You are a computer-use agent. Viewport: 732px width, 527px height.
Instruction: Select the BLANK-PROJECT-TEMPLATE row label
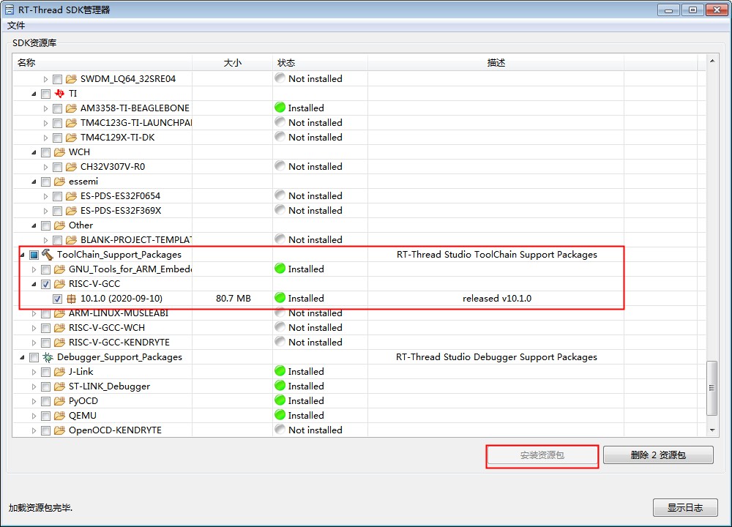(136, 240)
